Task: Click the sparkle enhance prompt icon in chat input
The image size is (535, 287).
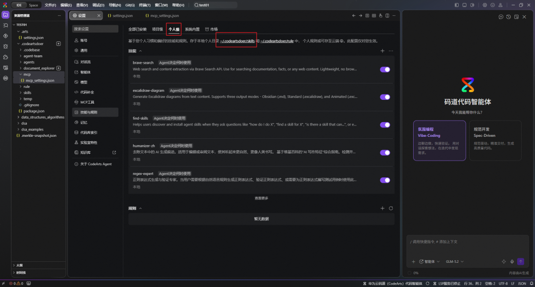Action: point(504,261)
